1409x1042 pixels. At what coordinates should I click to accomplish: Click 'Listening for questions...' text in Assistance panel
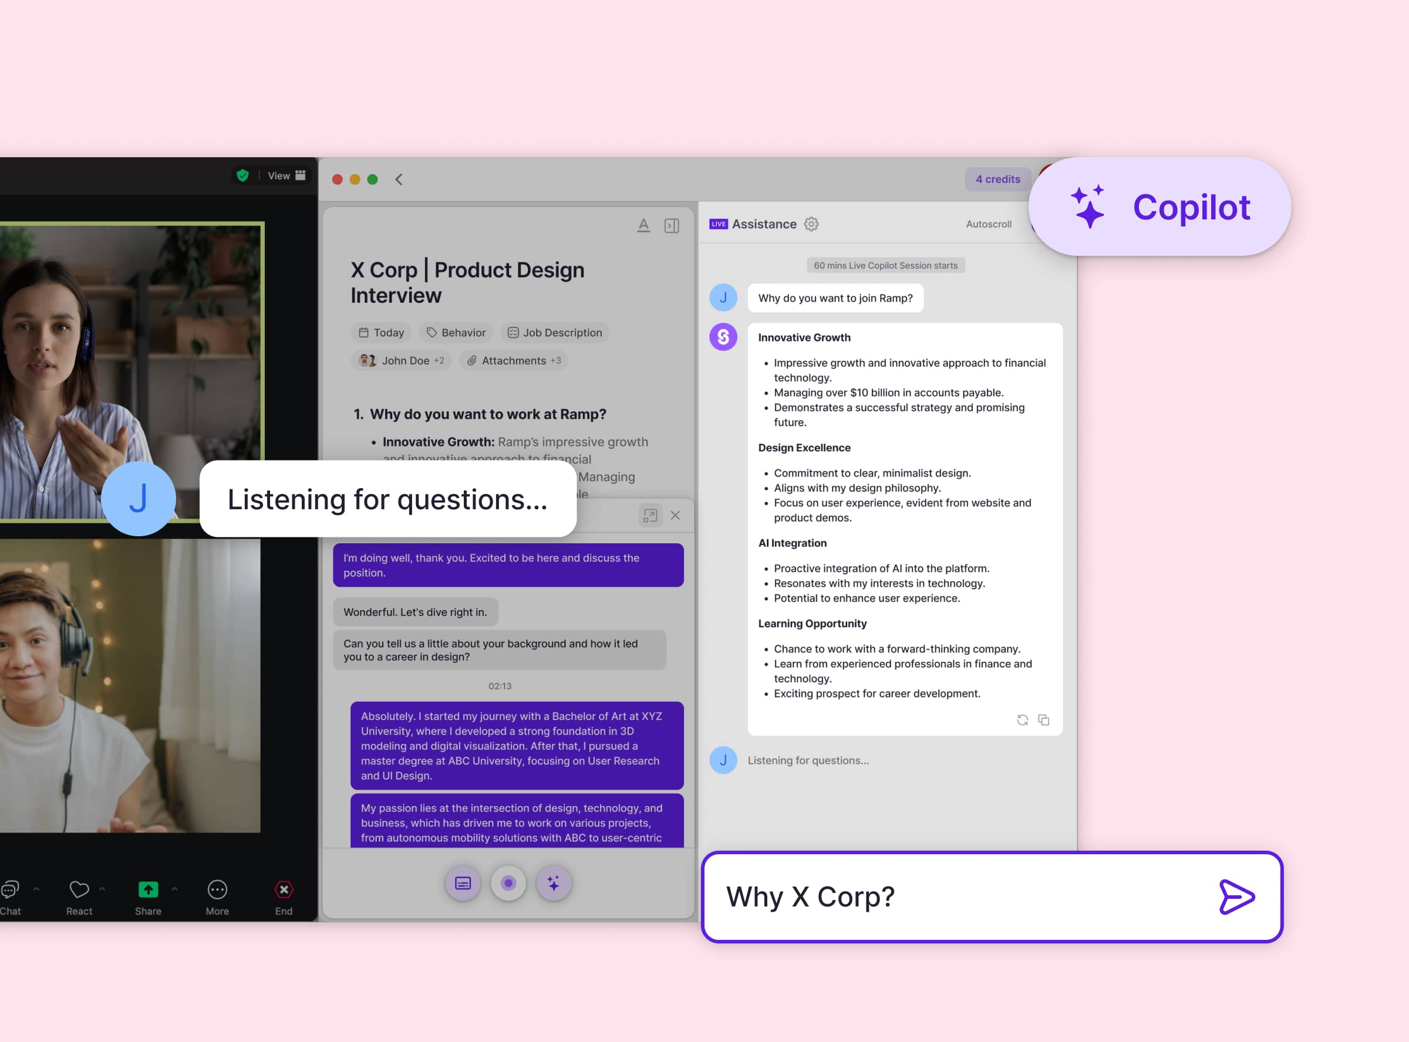[x=808, y=760]
